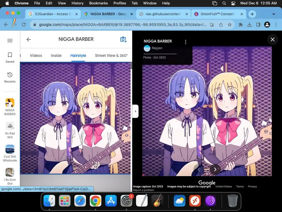Screen dimensions: 282x212
Task: Open Control Center in the menu bar
Action: 233,3
